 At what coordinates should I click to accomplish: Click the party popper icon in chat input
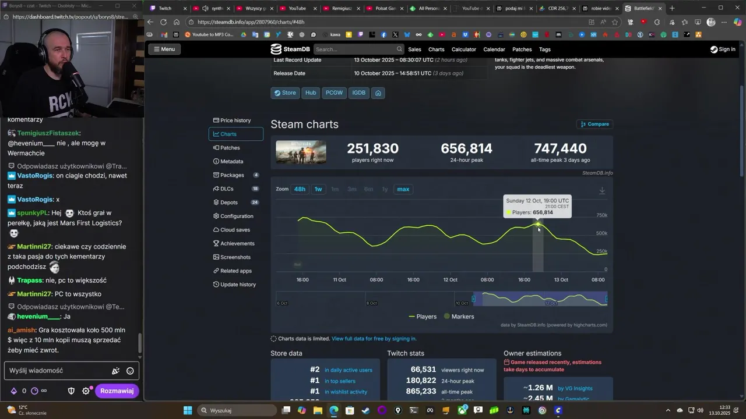(x=115, y=371)
